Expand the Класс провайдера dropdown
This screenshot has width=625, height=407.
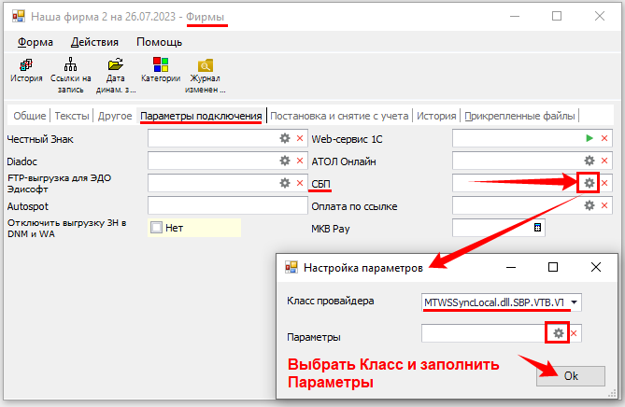click(x=575, y=302)
